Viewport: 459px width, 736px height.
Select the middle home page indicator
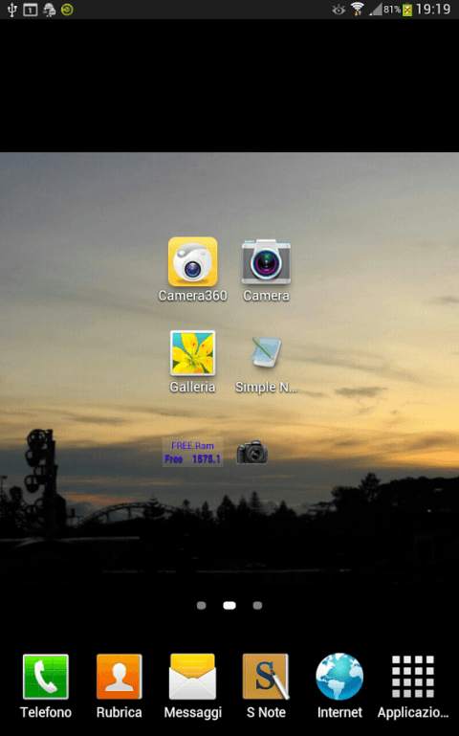click(229, 605)
